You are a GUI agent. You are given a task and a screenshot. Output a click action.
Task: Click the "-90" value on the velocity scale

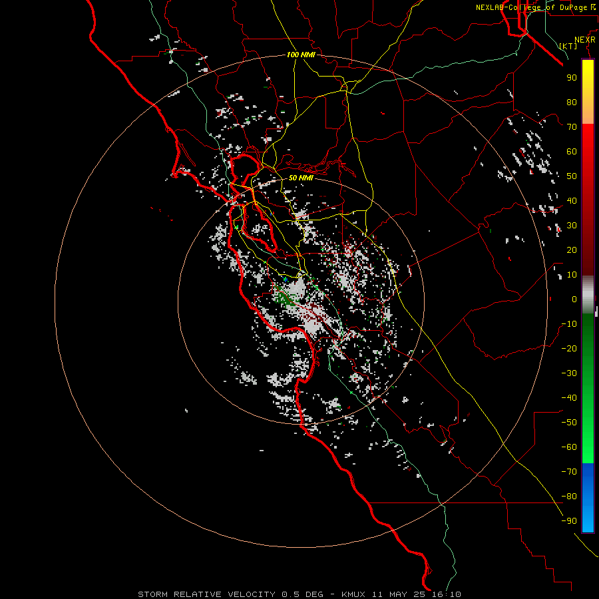tap(569, 521)
